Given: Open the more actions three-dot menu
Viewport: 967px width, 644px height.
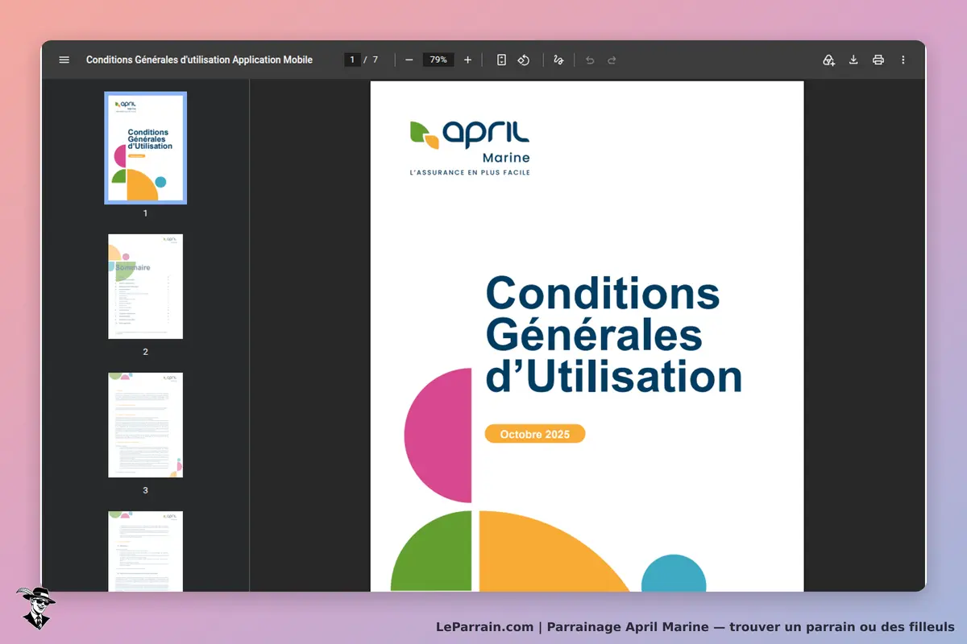Looking at the screenshot, I should click(x=903, y=60).
